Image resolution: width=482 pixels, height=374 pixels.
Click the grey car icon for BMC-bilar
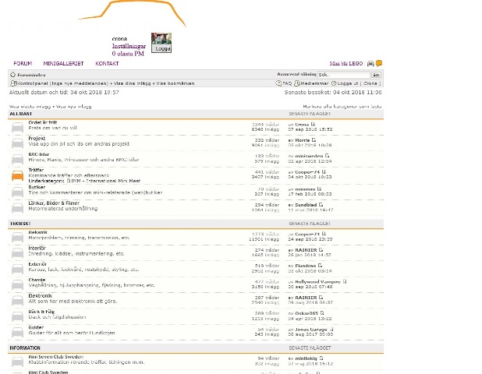coord(17,159)
